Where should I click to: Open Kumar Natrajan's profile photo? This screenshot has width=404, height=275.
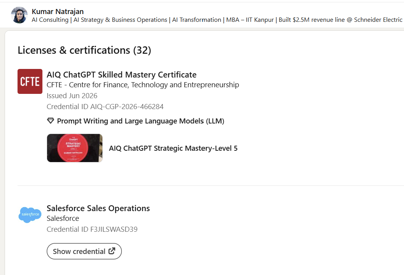click(x=19, y=15)
